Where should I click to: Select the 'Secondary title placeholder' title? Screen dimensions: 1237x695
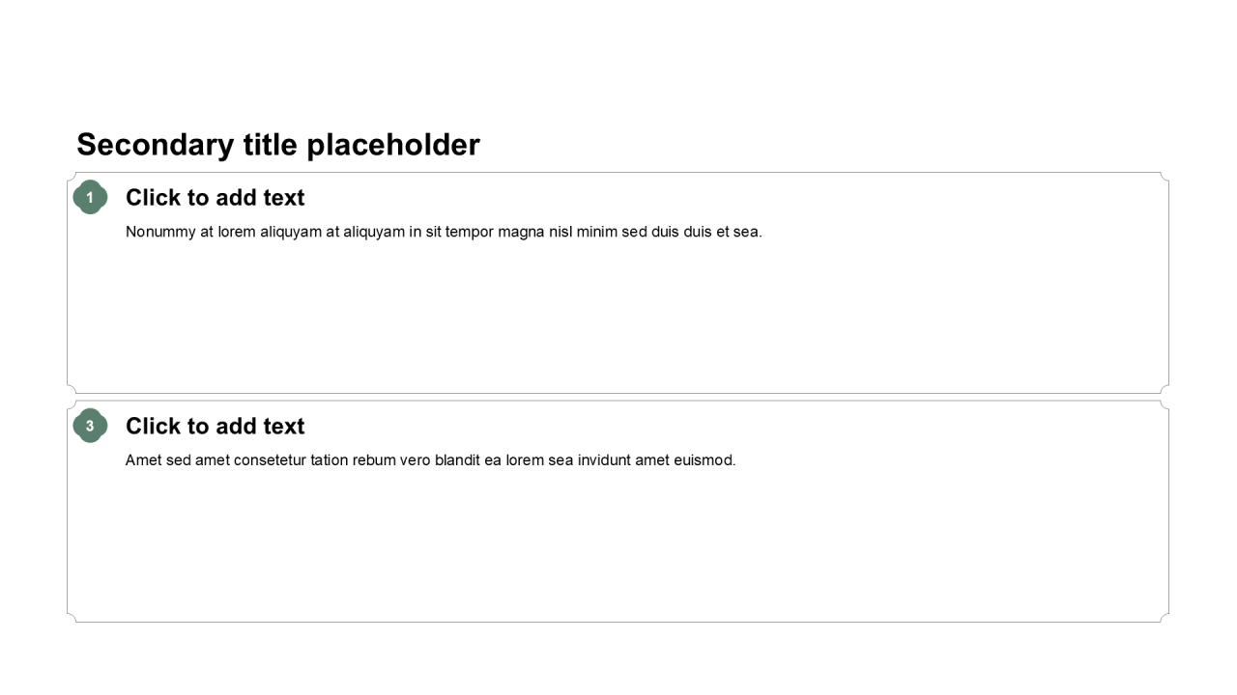click(x=277, y=145)
